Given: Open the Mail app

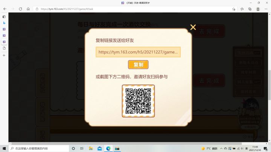Looking at the screenshot, I should (99, 148).
